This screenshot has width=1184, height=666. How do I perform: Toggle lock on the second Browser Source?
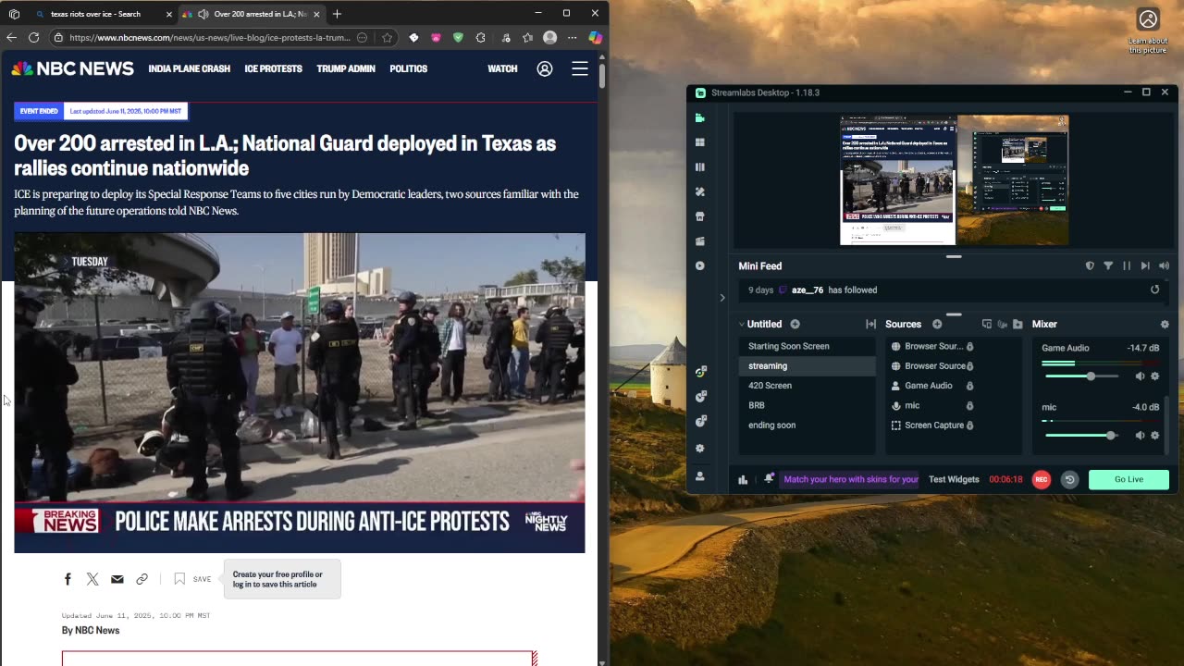(969, 366)
